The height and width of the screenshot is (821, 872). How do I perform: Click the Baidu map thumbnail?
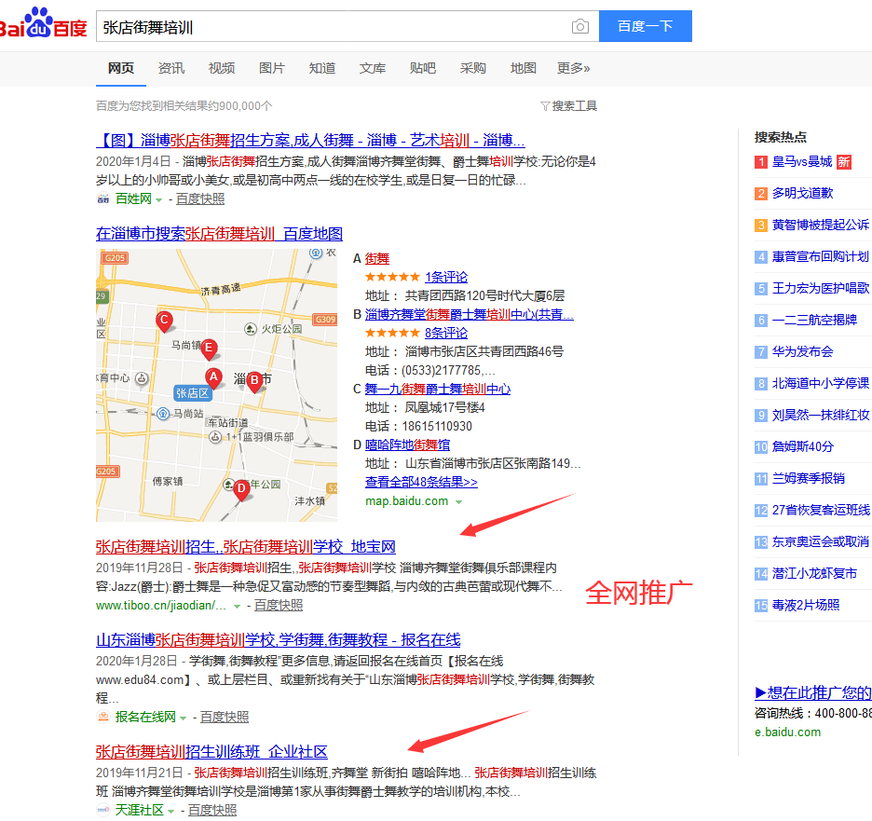pos(216,385)
